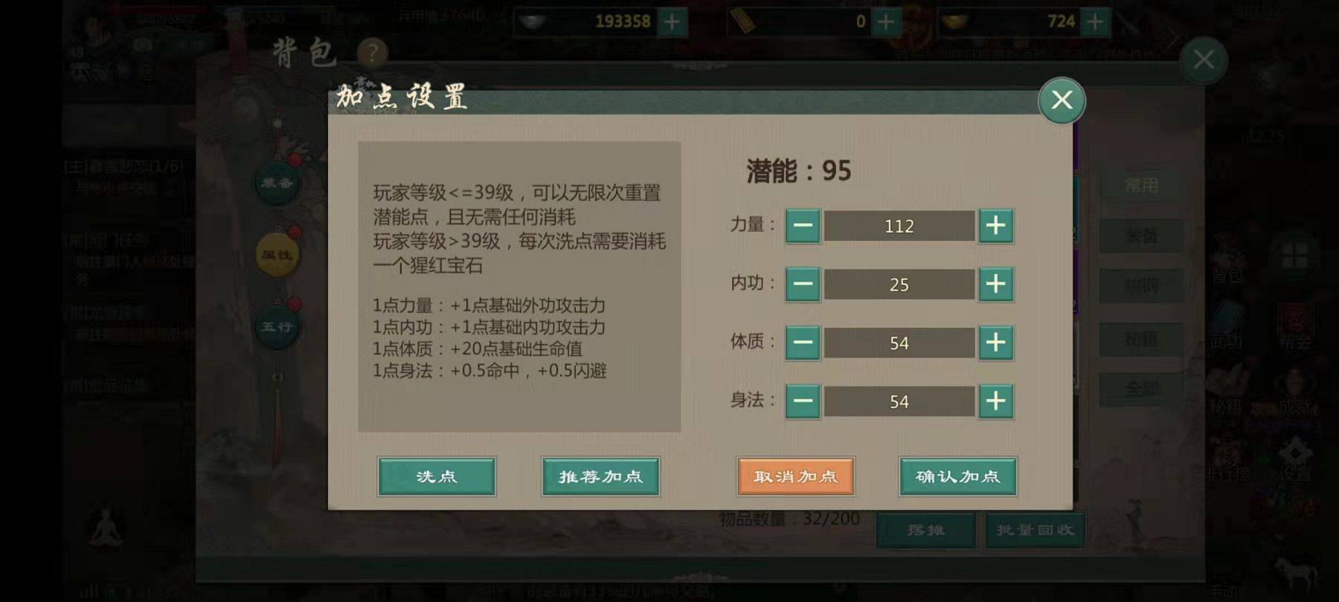Select the 力量 value field showing 112
This screenshot has width=1339, height=602.
(x=899, y=226)
